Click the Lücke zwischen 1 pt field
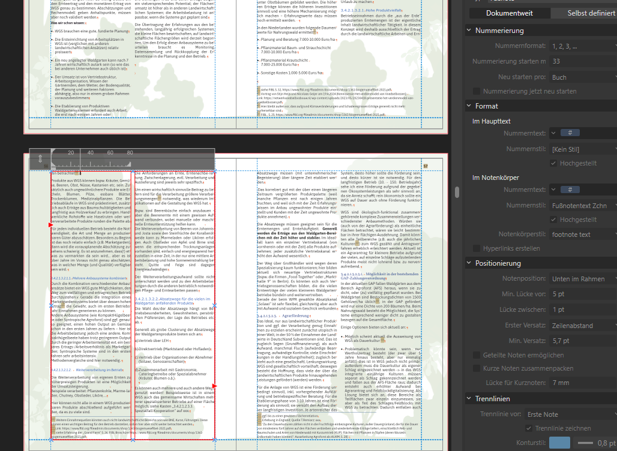Screen dimensions: 617x451 583,309
